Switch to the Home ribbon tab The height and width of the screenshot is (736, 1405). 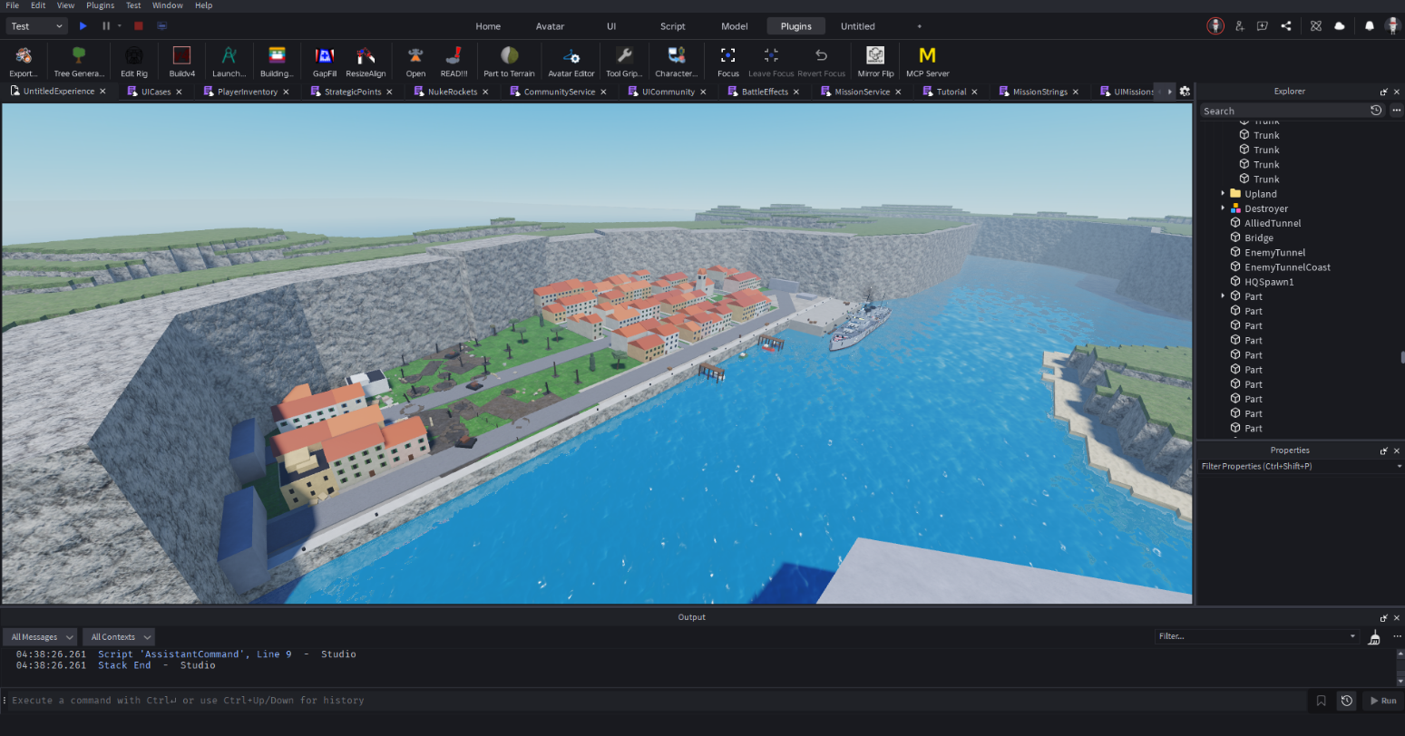pyautogui.click(x=488, y=26)
